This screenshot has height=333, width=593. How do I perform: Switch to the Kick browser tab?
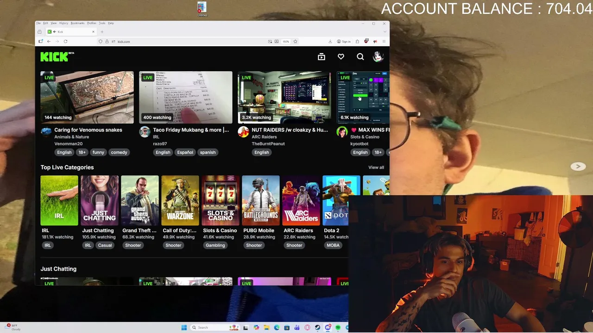click(71, 31)
